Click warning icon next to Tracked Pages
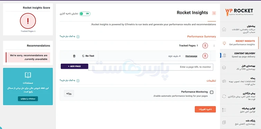The image size is (261, 129). point(205,46)
